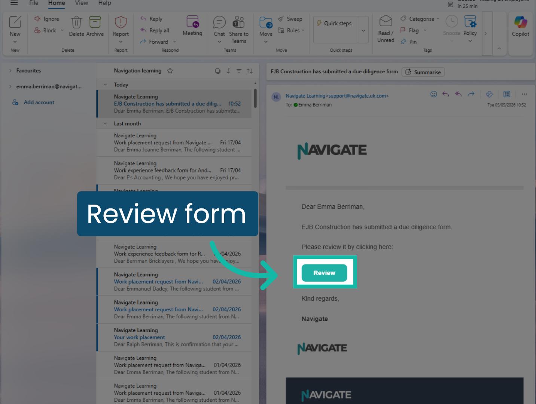The image size is (536, 404).
Task: Mark message Read / Unread
Action: tap(386, 29)
